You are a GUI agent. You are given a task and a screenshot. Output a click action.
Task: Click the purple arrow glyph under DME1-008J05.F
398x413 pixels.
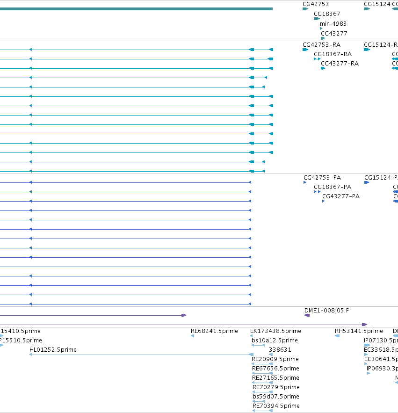pos(307,315)
